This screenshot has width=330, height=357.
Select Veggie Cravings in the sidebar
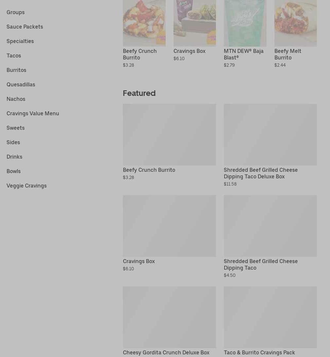[26, 186]
